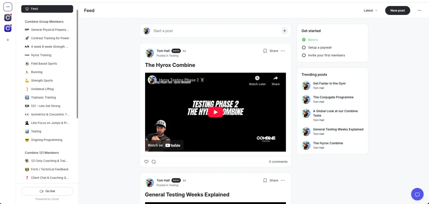This screenshot has height=204, width=429.
Task: Open Testing link in Hyrox Combine post
Action: [174, 56]
